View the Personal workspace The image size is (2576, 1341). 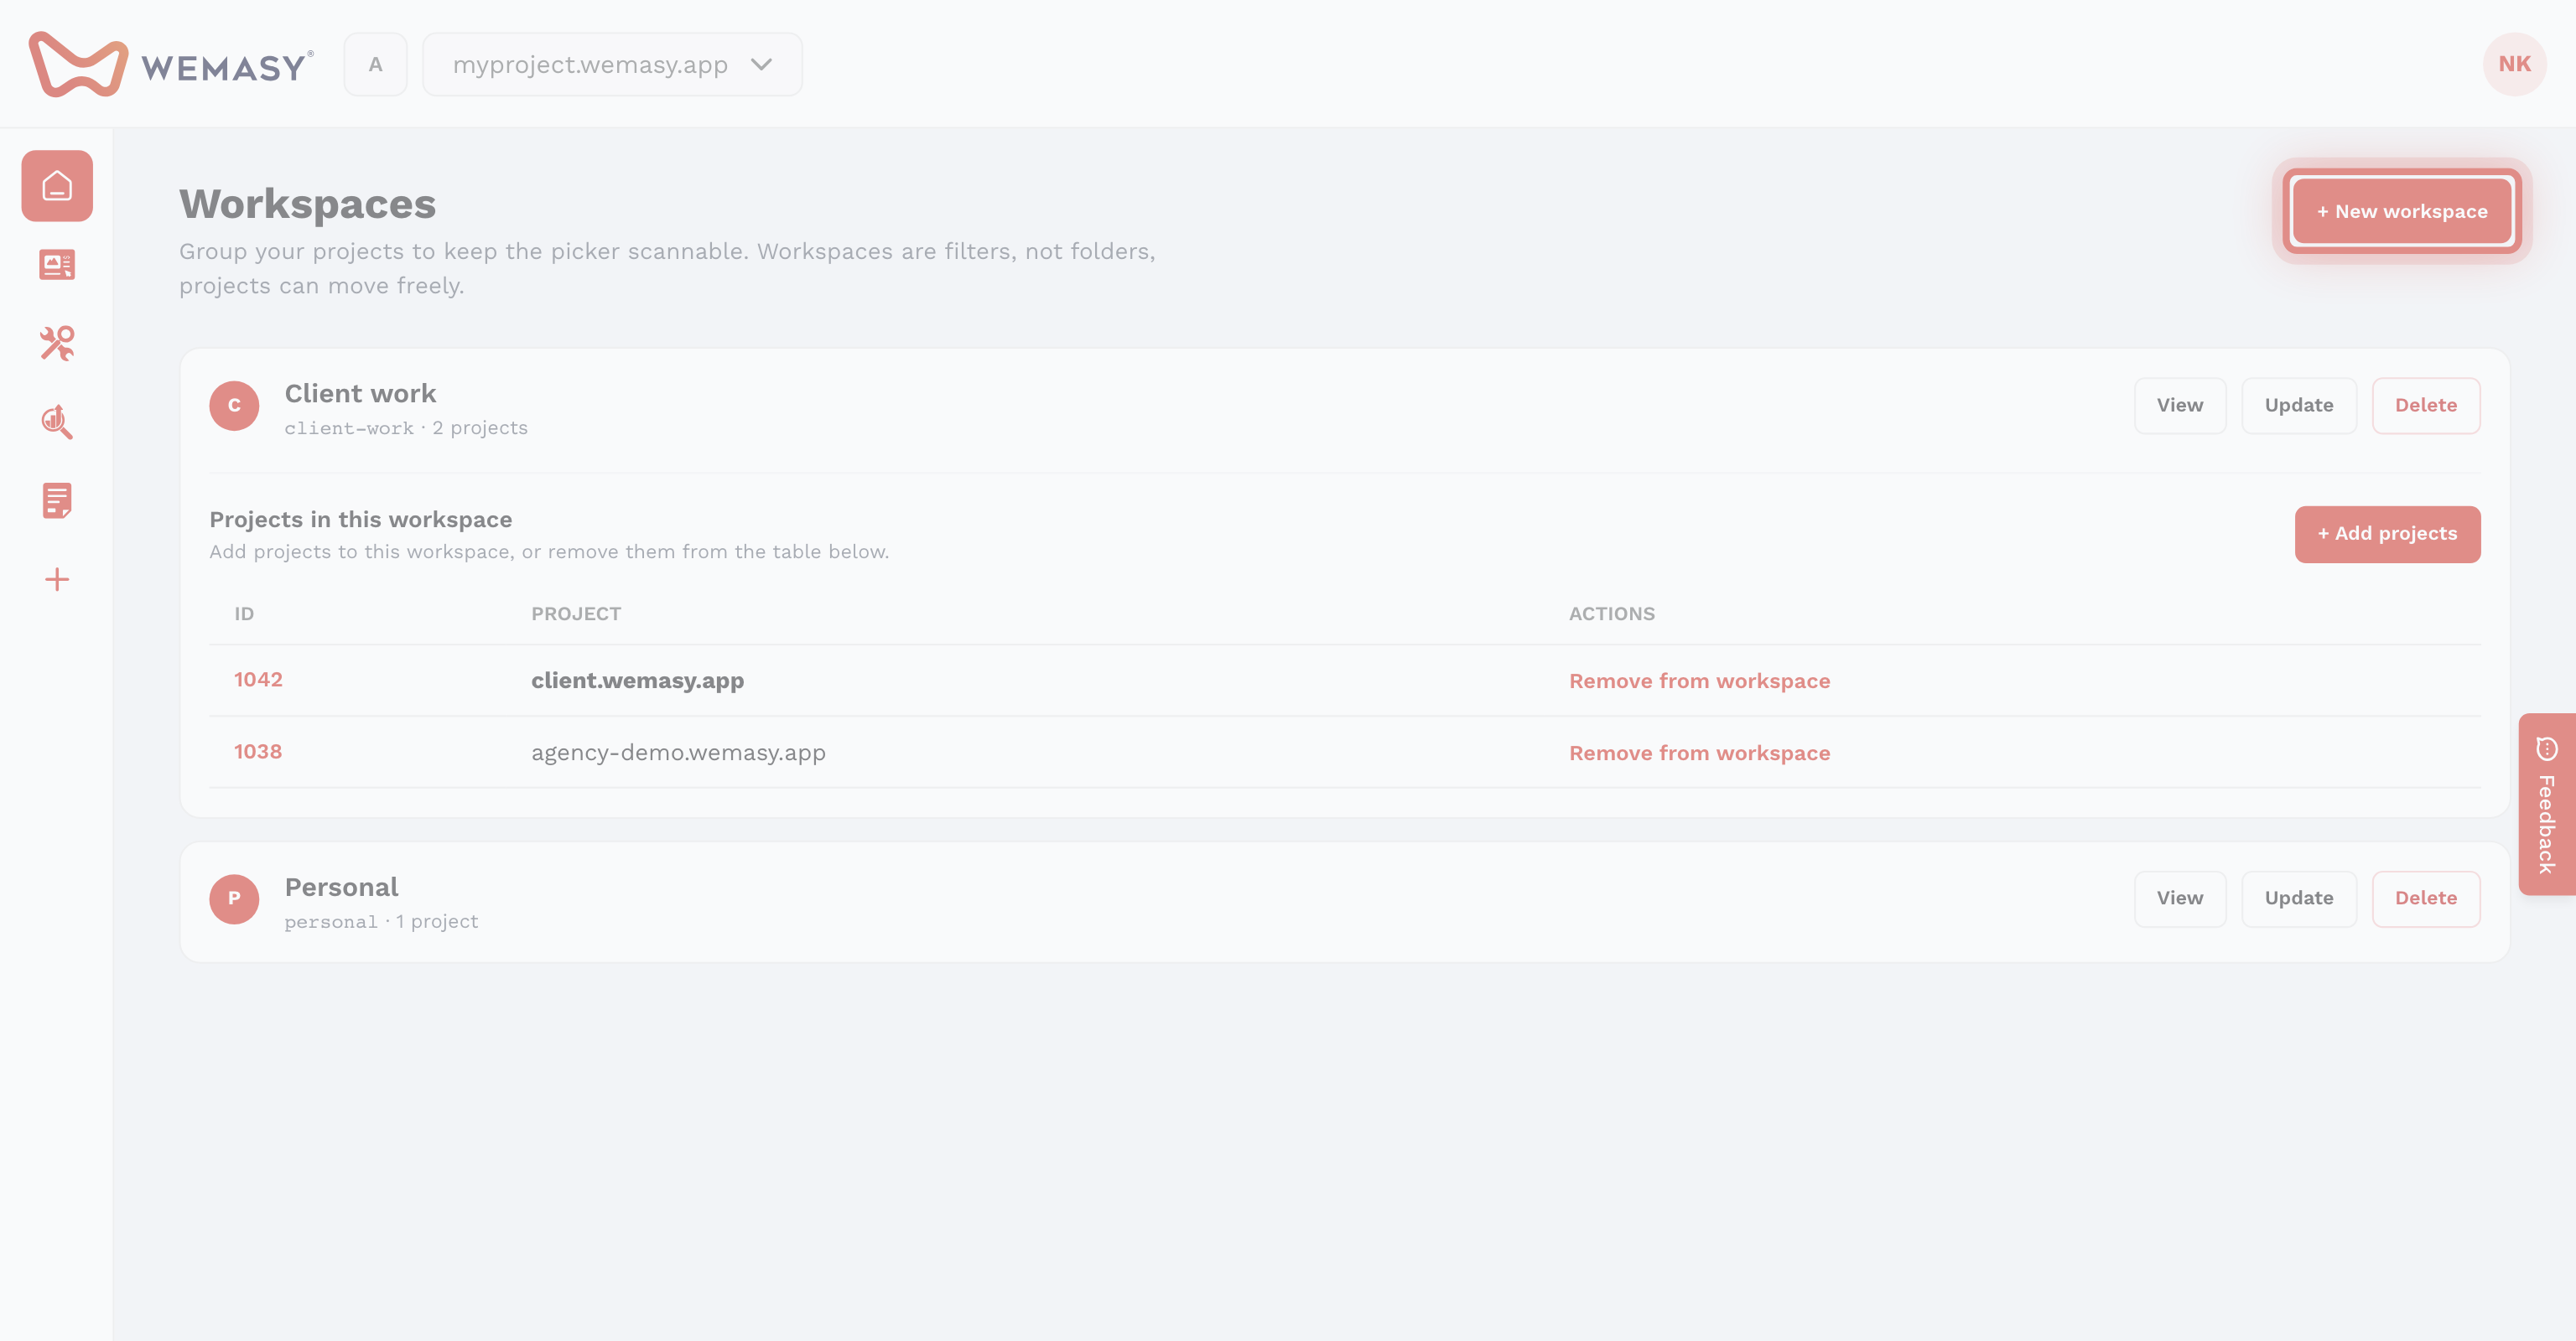2180,898
